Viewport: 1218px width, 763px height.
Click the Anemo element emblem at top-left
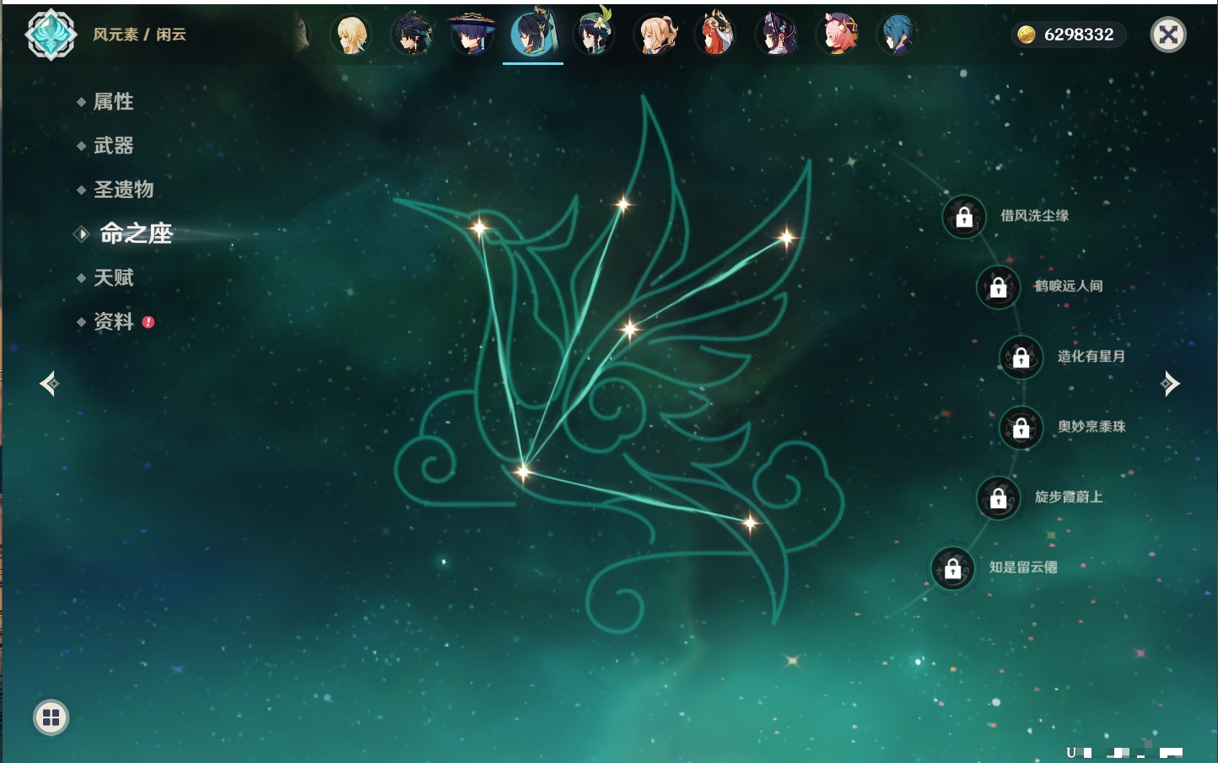[x=51, y=35]
